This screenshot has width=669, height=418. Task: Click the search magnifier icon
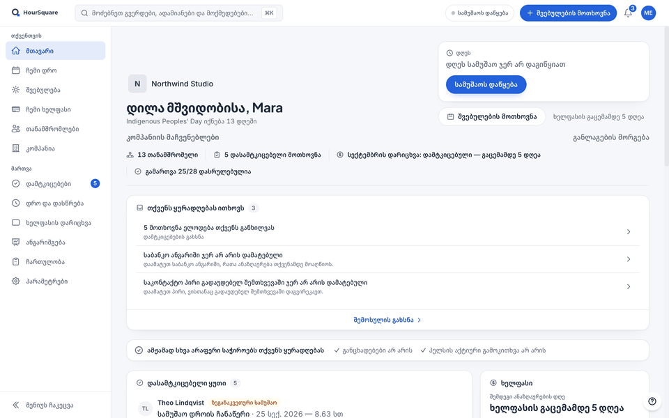pos(84,13)
